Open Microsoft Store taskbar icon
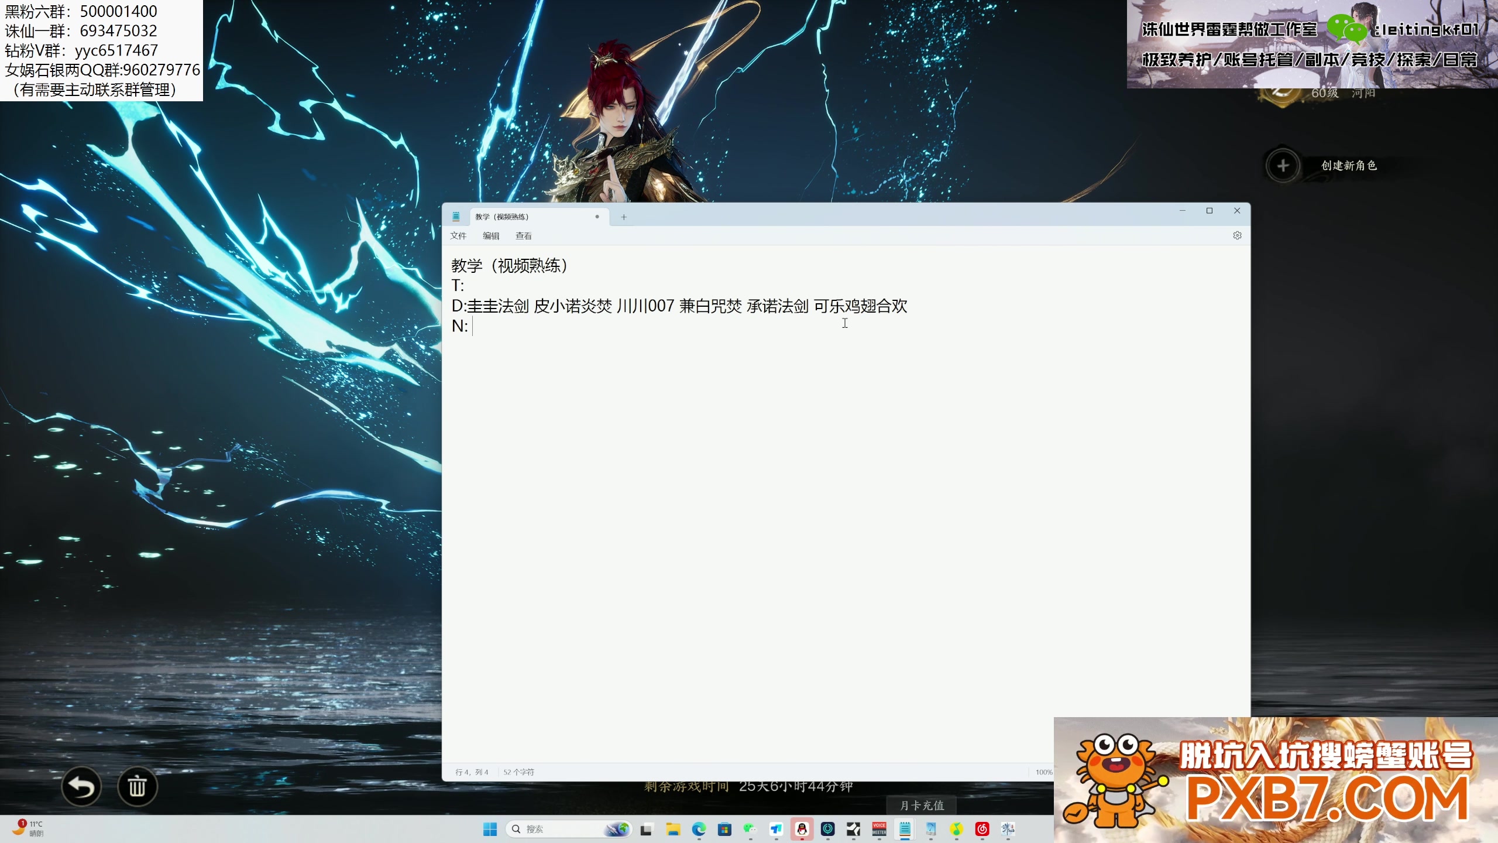The width and height of the screenshot is (1498, 843). click(724, 829)
